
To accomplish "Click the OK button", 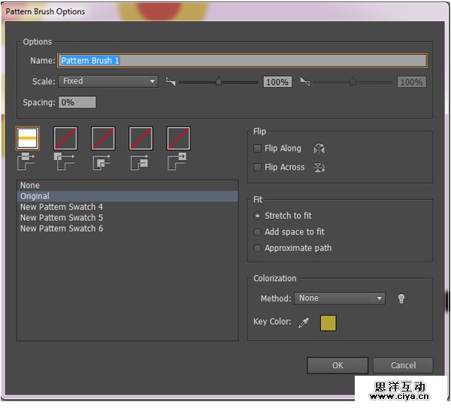I will point(337,365).
